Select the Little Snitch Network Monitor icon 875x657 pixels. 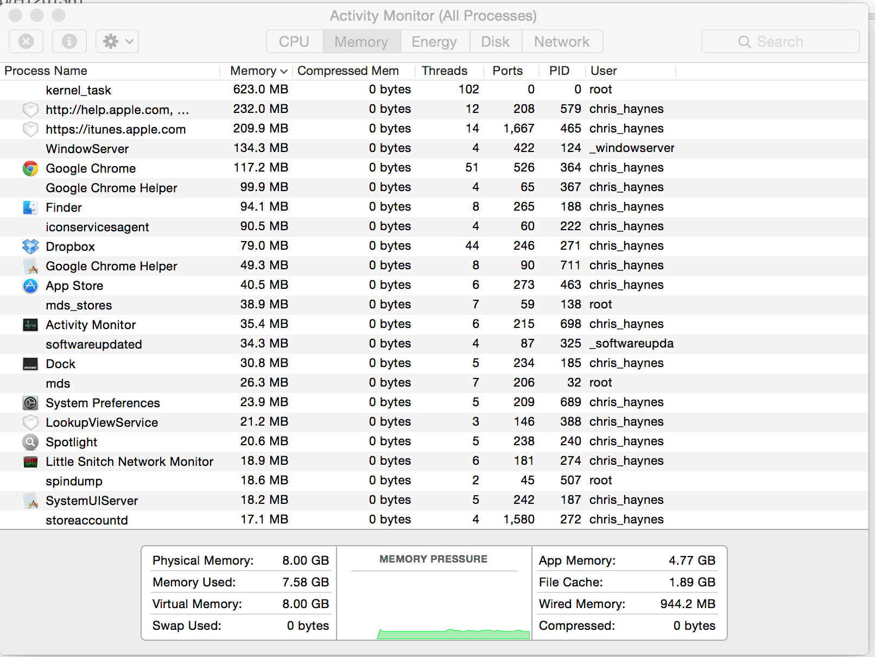tap(30, 462)
